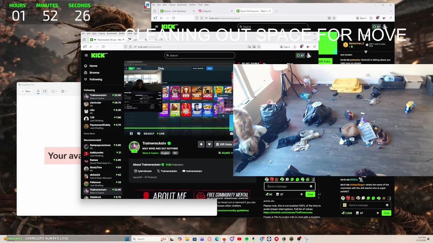
Task: Focus the Kick search box in front window
Action: [x=200, y=55]
